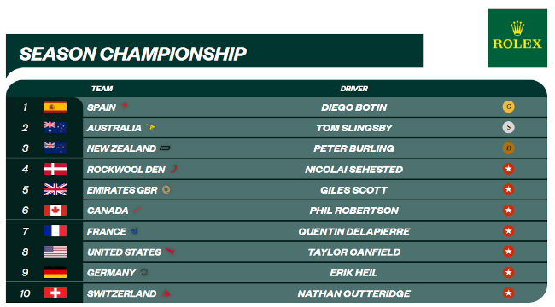Select the TEAM column header
Image resolution: width=555 pixels, height=307 pixels.
click(102, 89)
